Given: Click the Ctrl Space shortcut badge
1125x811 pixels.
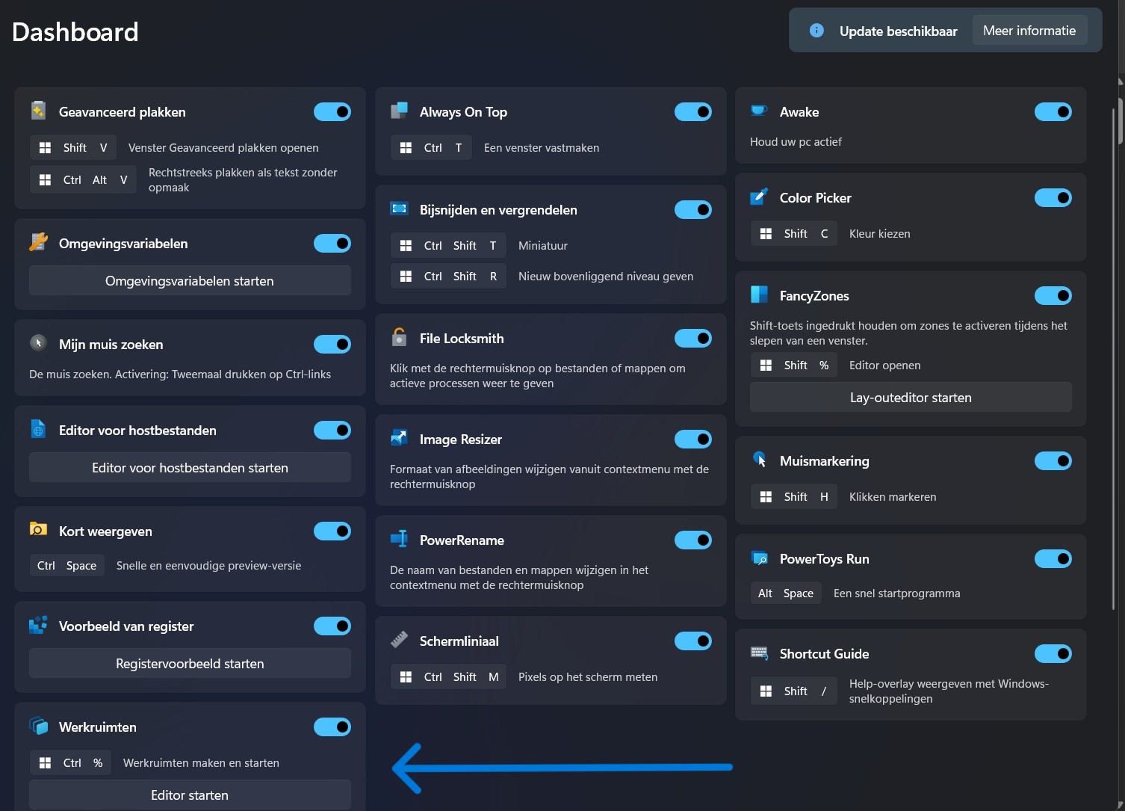Looking at the screenshot, I should [67, 565].
